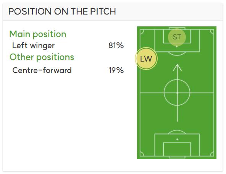Click the centre circle on the pitch
226x174 pixels.
click(177, 93)
